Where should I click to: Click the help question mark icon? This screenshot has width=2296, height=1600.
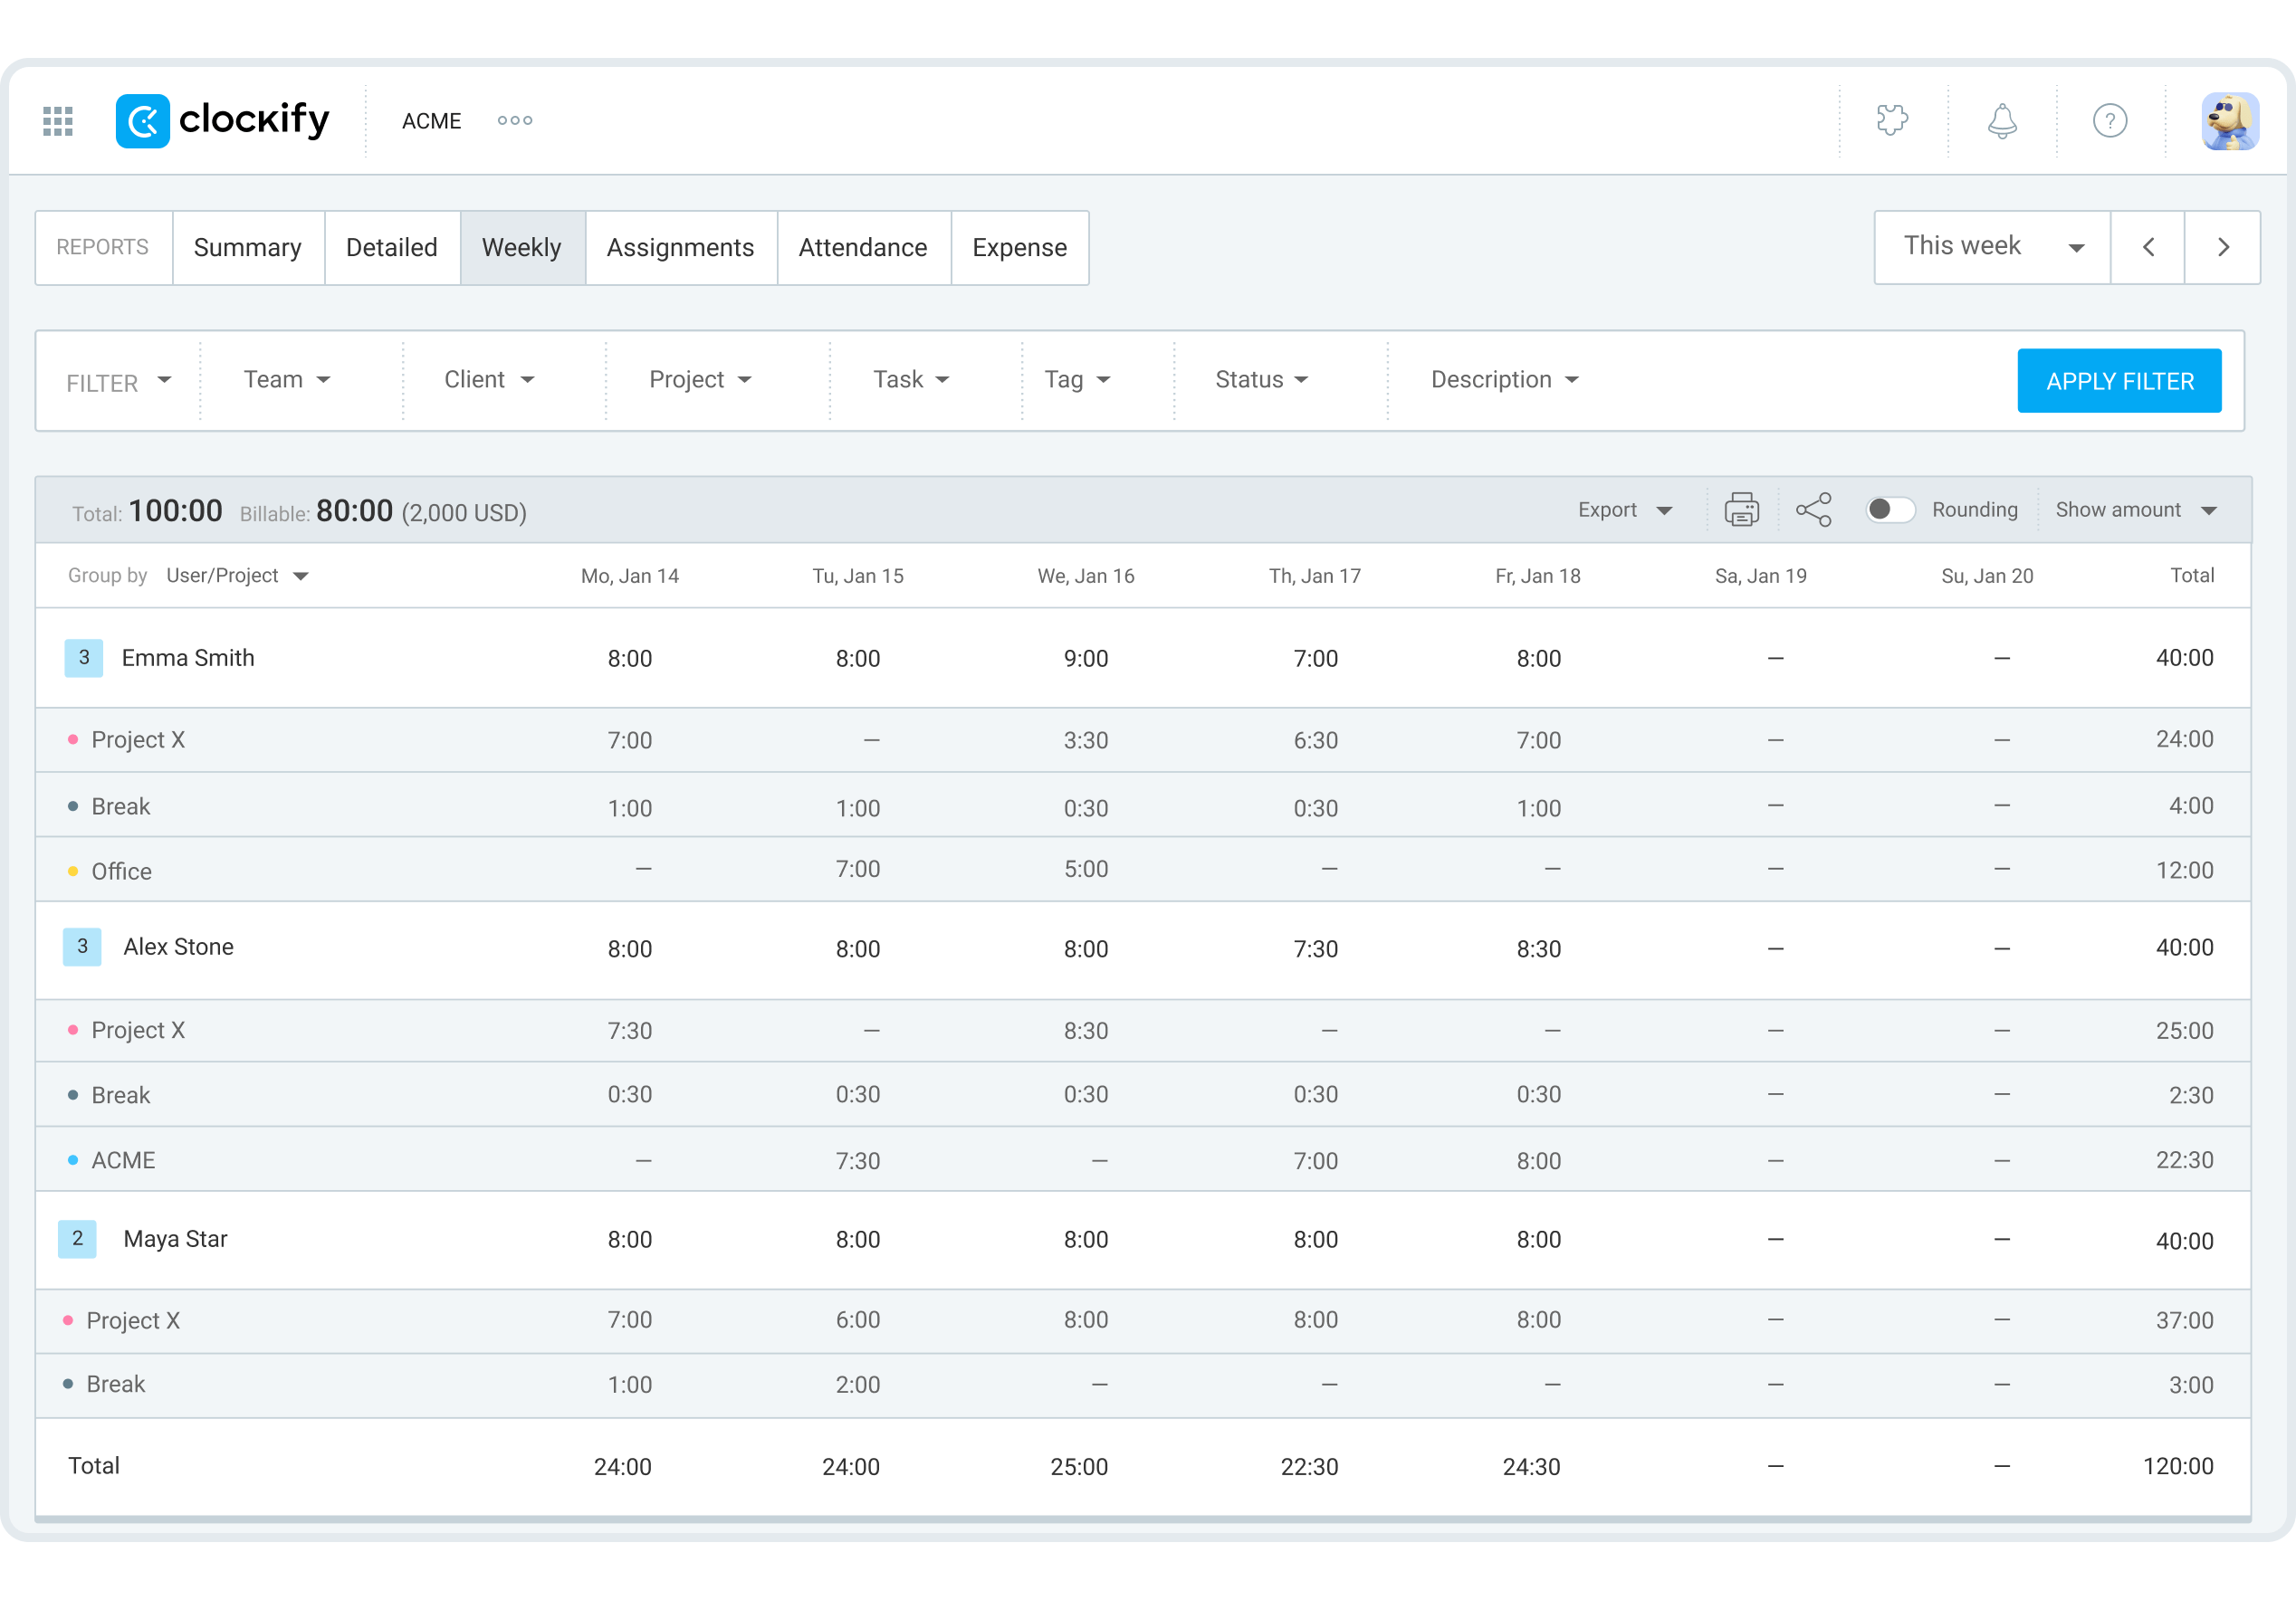(x=2110, y=121)
